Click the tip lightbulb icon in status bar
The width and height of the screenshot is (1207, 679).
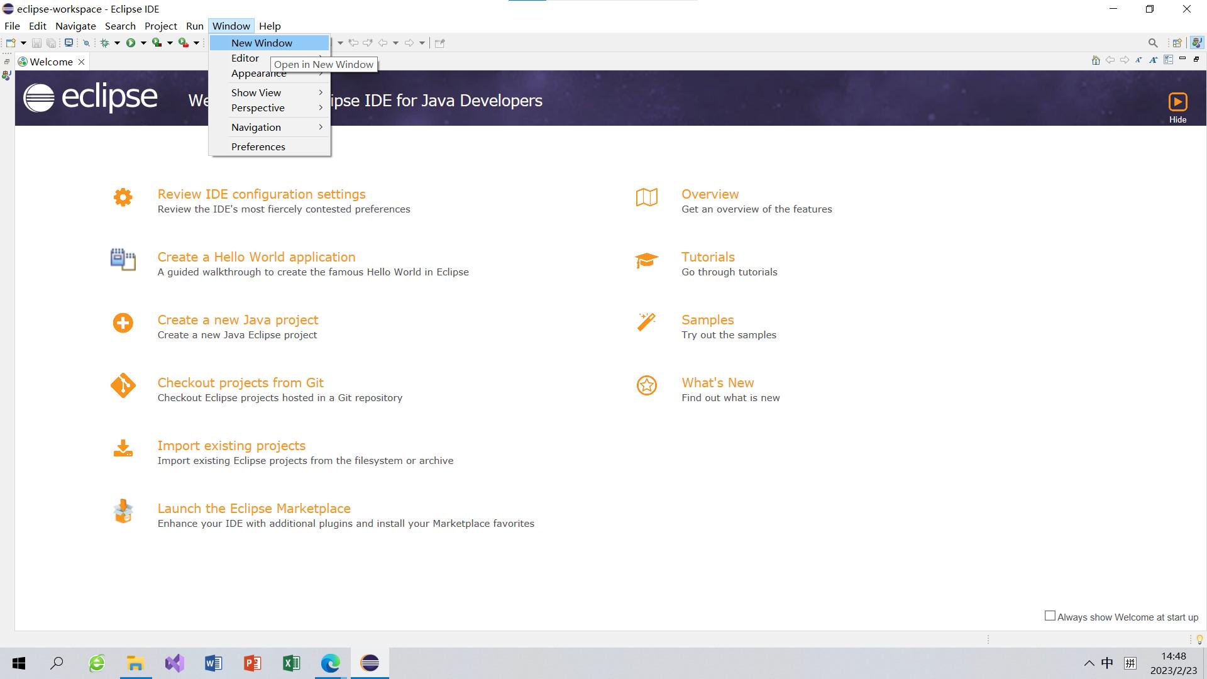(1199, 639)
